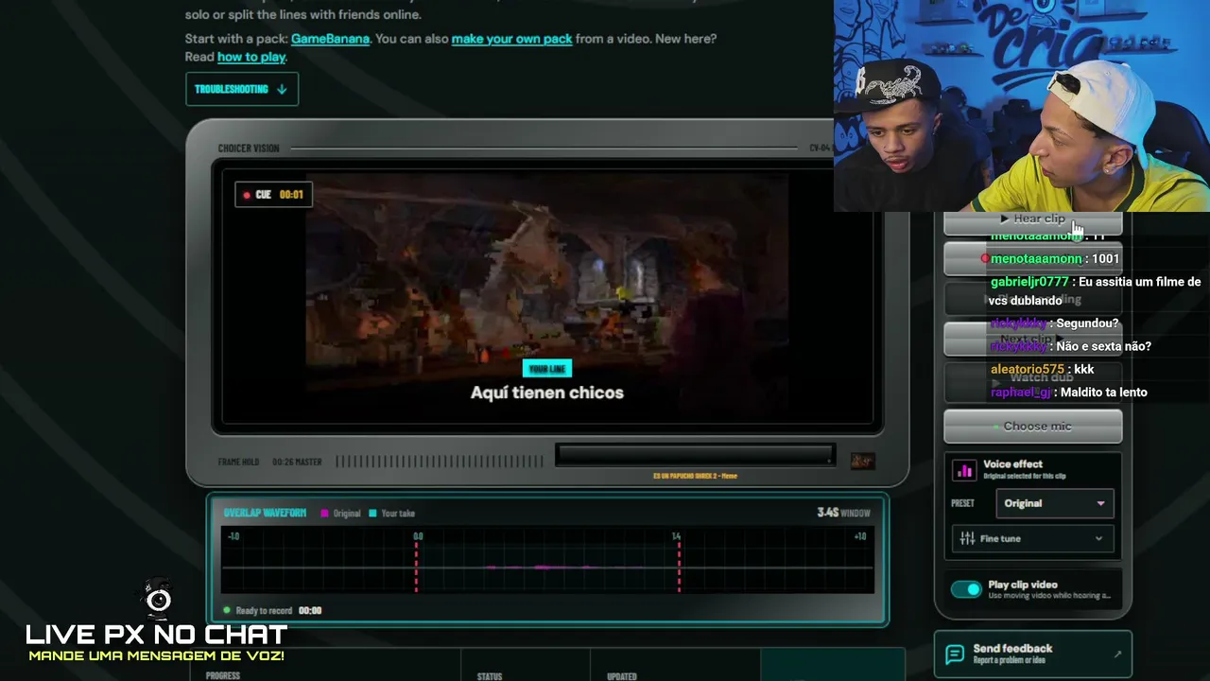The image size is (1210, 681).
Task: Toggle the Play clip video switch
Action: 966,589
